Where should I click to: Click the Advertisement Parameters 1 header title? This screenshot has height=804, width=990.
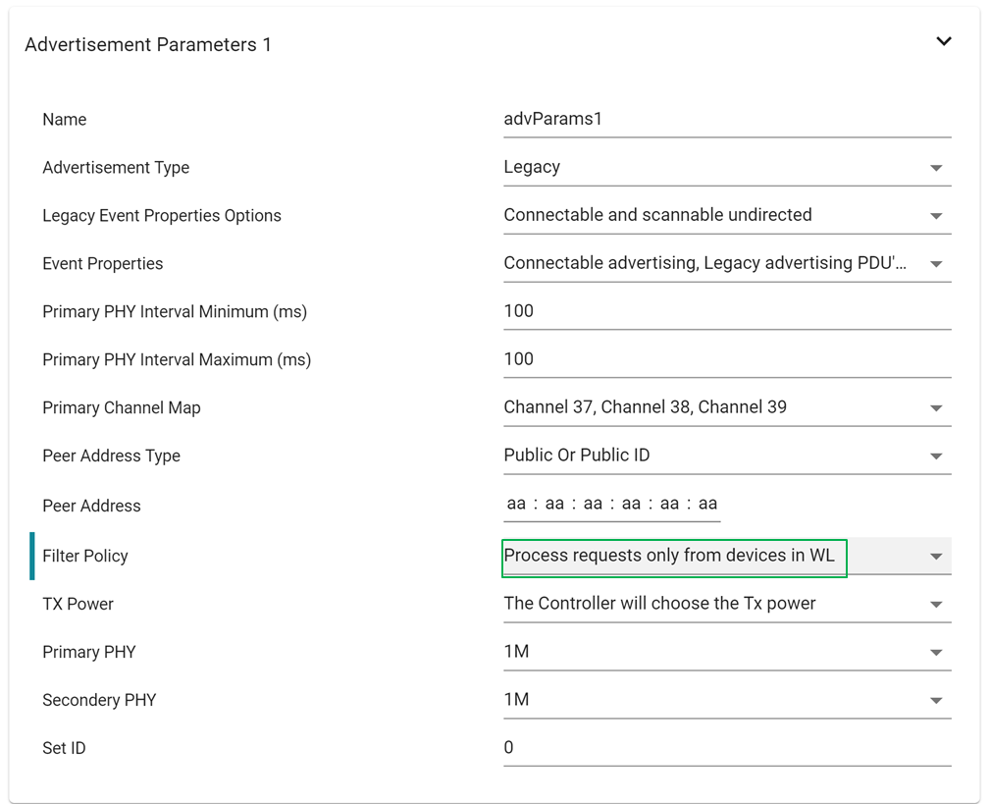click(148, 45)
